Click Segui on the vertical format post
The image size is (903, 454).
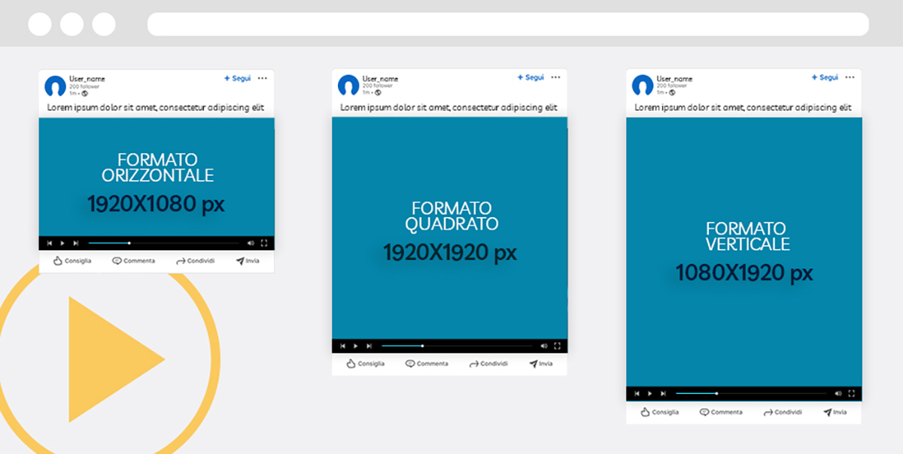pos(825,77)
